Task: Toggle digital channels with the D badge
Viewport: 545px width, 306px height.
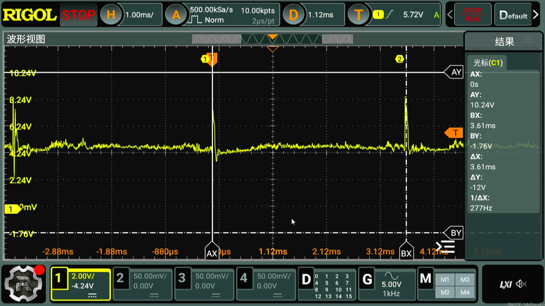Action: [306, 280]
